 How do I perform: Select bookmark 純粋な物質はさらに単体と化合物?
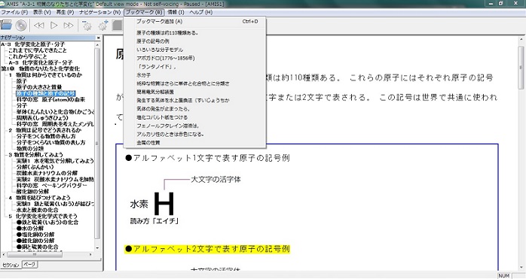(x=195, y=83)
